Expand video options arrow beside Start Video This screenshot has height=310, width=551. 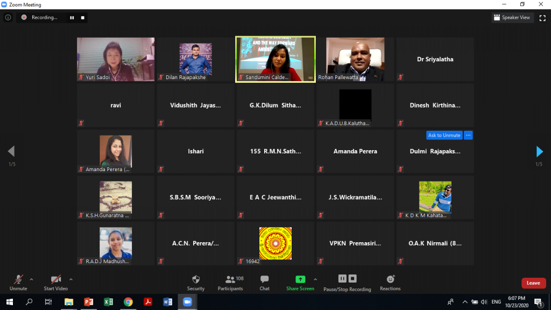pyautogui.click(x=71, y=279)
